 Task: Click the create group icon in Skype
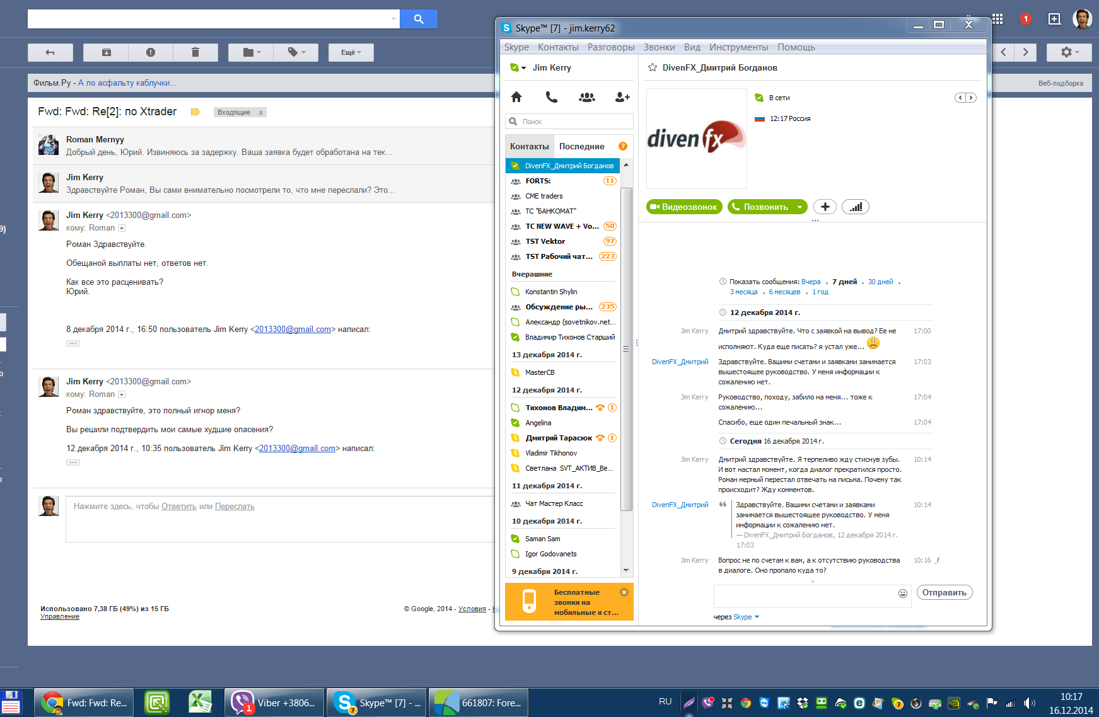point(587,97)
